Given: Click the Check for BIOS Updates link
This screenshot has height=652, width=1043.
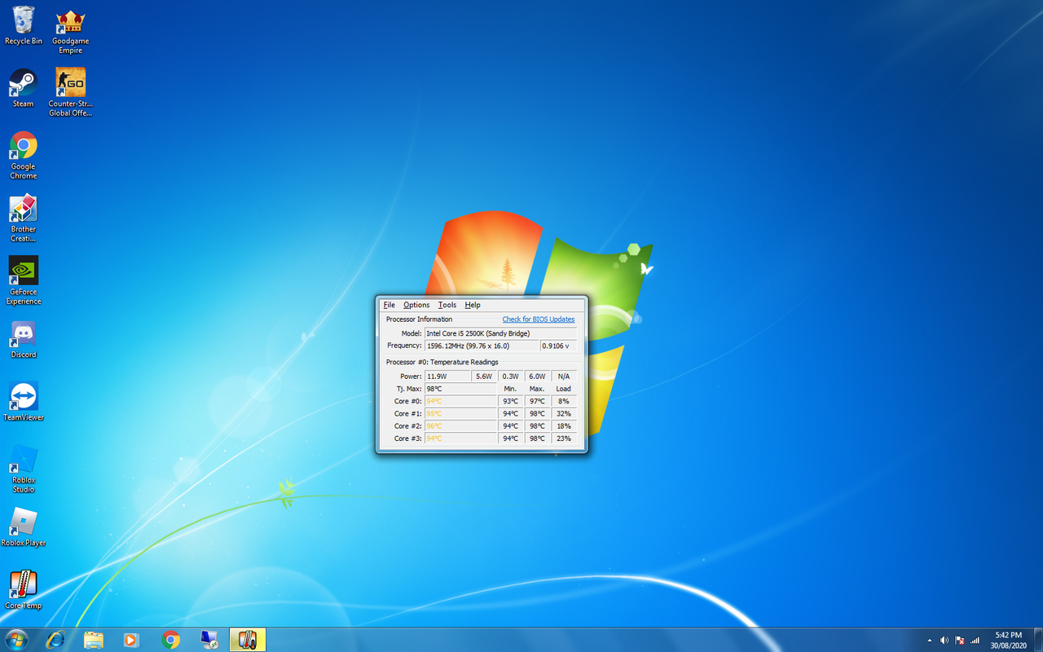Looking at the screenshot, I should point(539,319).
